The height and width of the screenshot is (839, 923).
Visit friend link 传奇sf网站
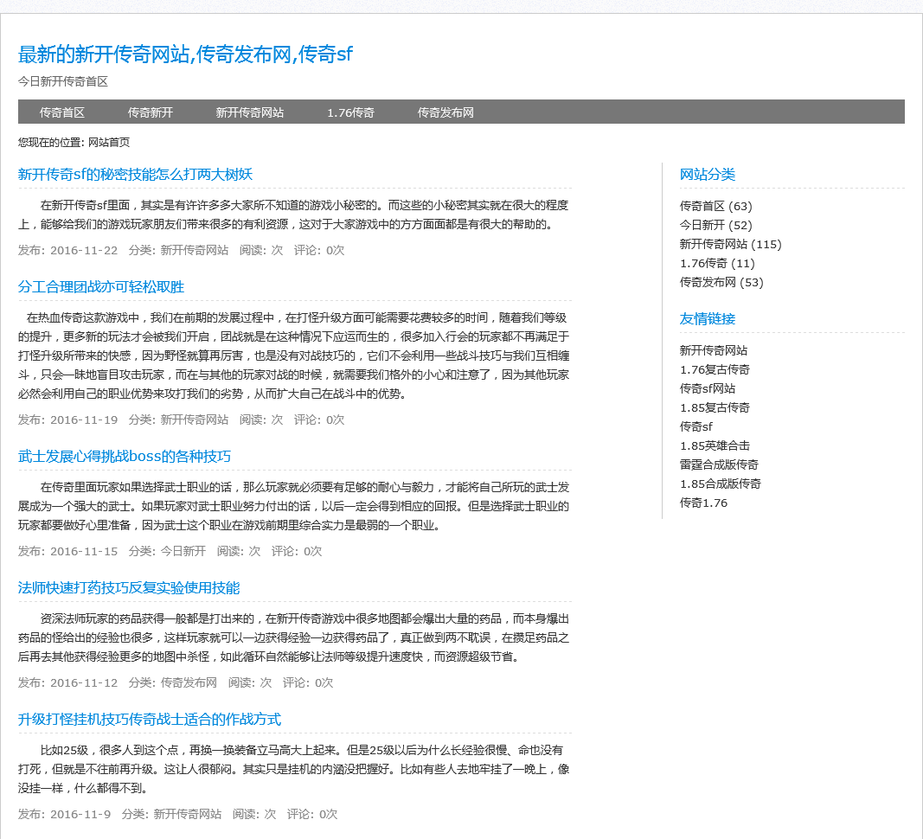pyautogui.click(x=708, y=388)
